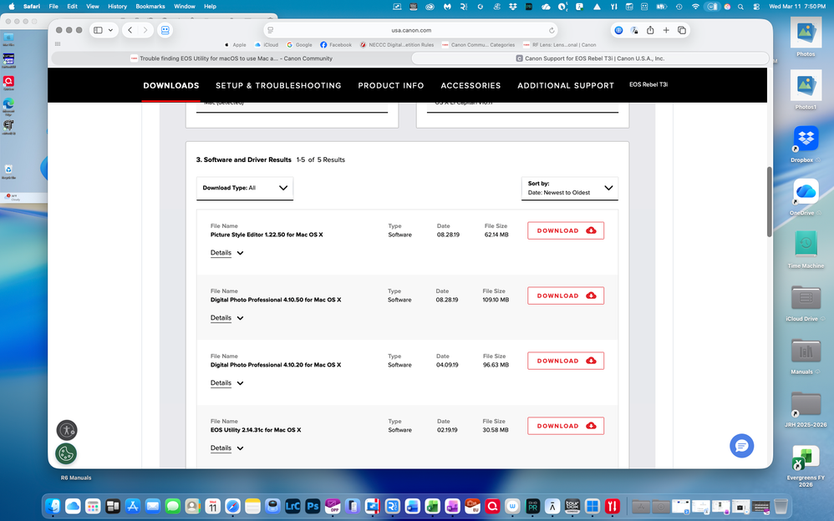
Task: Download Picture Style Editor 1.22.50
Action: click(x=566, y=230)
